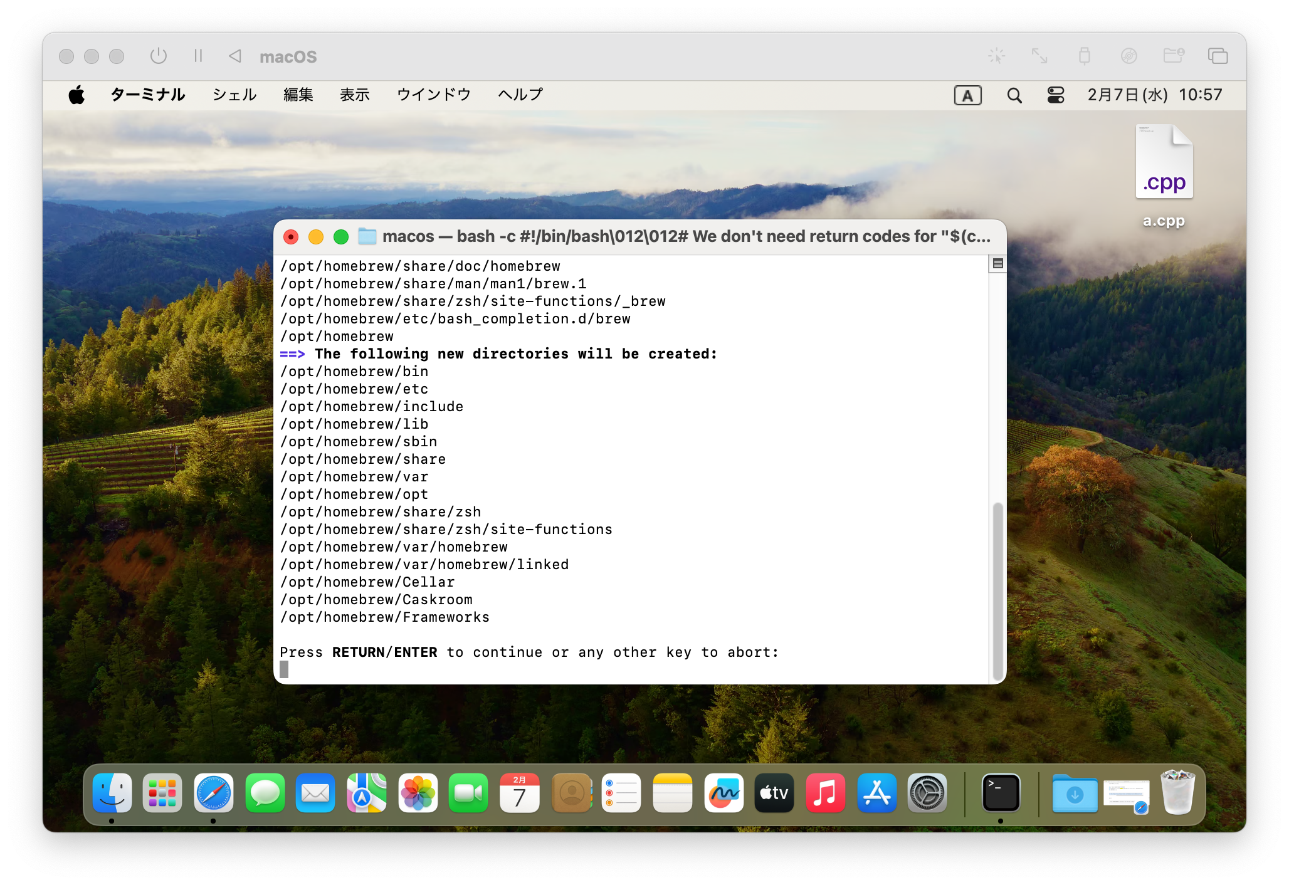Screen dimensions: 1289x885
Task: Click the VM power button icon
Action: [159, 56]
